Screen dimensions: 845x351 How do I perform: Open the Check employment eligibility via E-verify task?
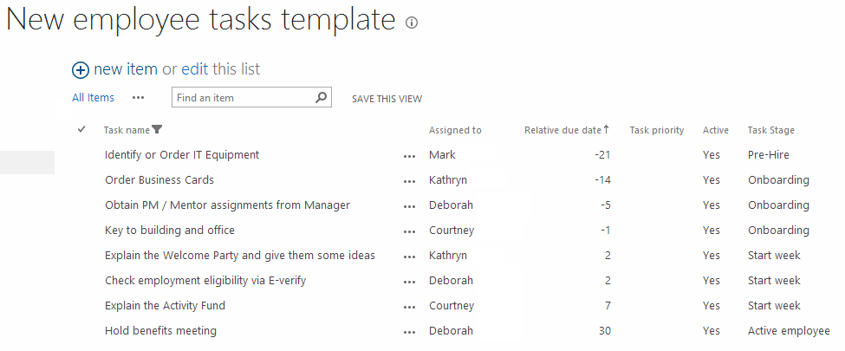205,281
